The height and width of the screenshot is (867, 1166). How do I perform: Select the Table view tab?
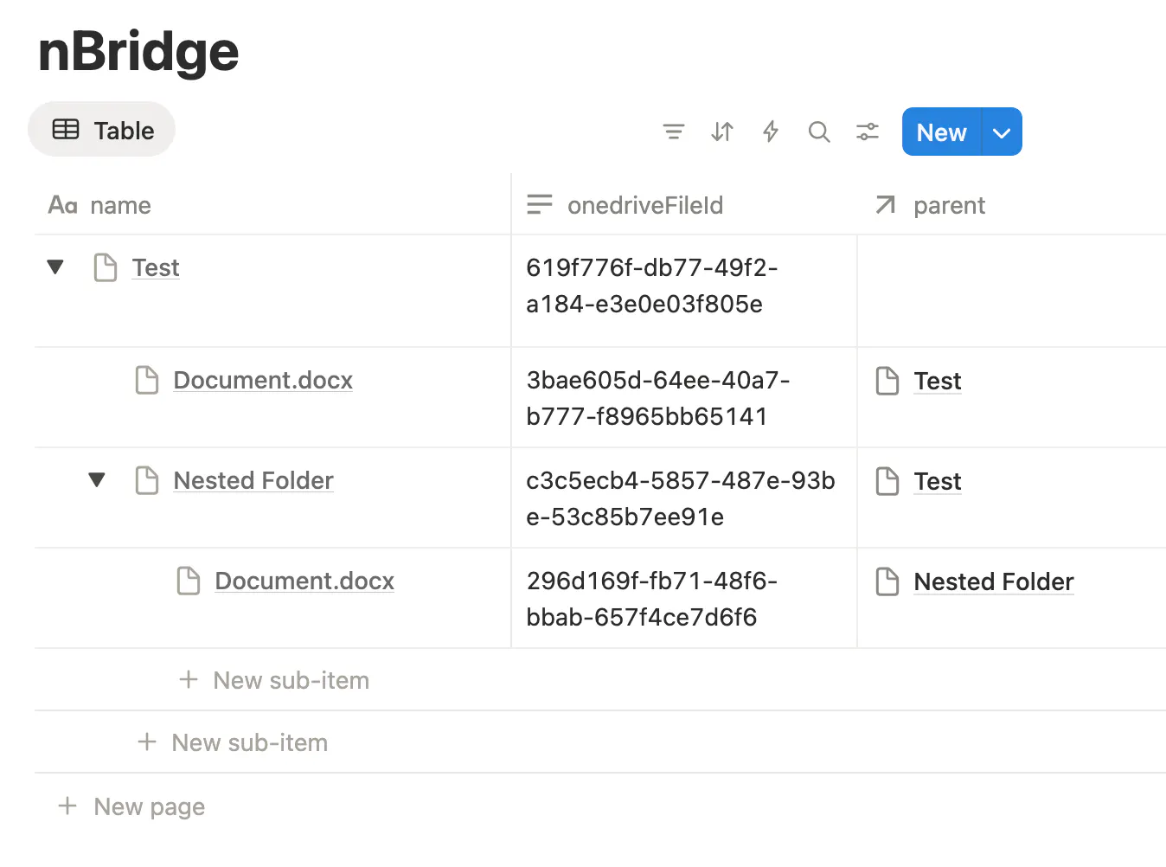pyautogui.click(x=102, y=130)
